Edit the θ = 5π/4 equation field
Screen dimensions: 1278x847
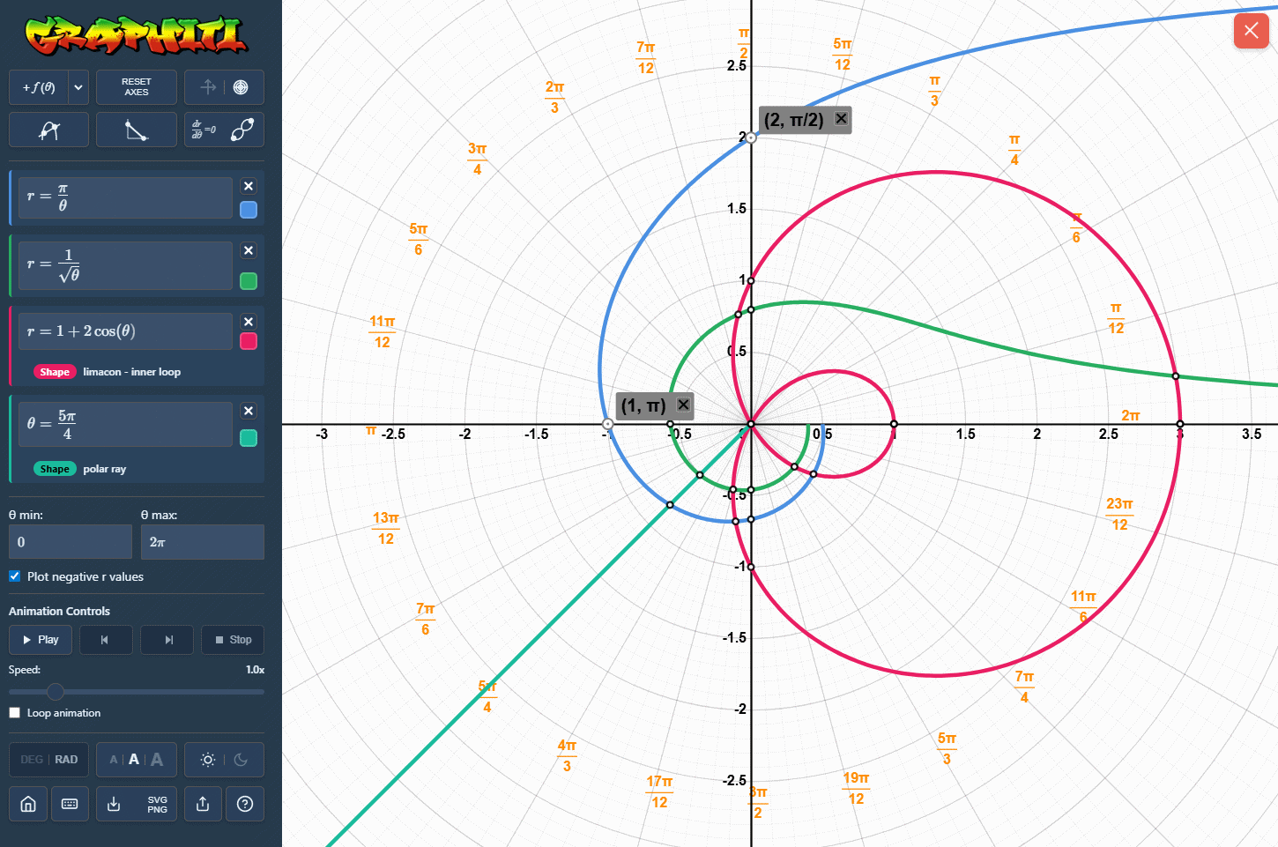(x=125, y=424)
